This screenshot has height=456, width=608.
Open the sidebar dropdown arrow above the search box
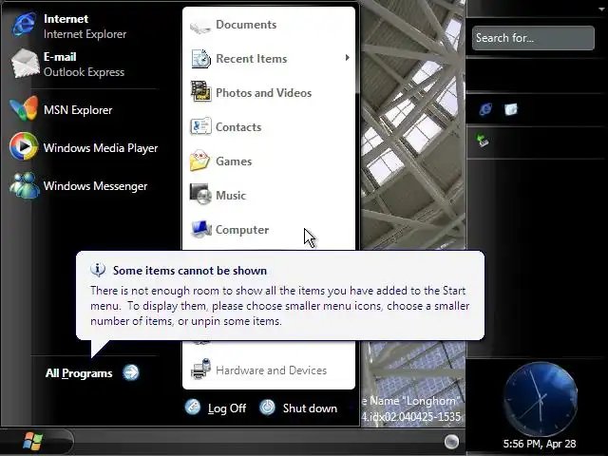(602, 9)
